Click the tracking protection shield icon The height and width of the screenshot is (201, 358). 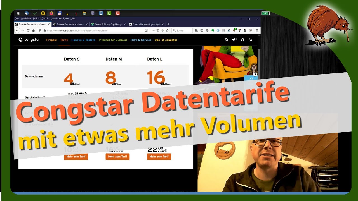[39, 30]
